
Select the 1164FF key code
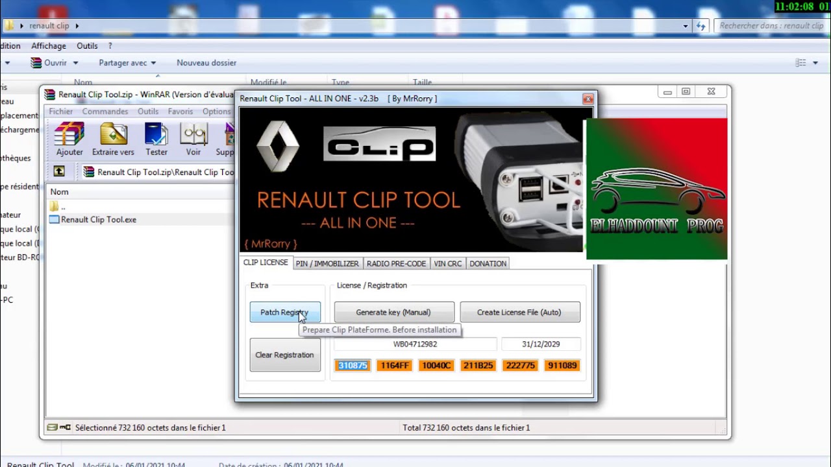[395, 366]
